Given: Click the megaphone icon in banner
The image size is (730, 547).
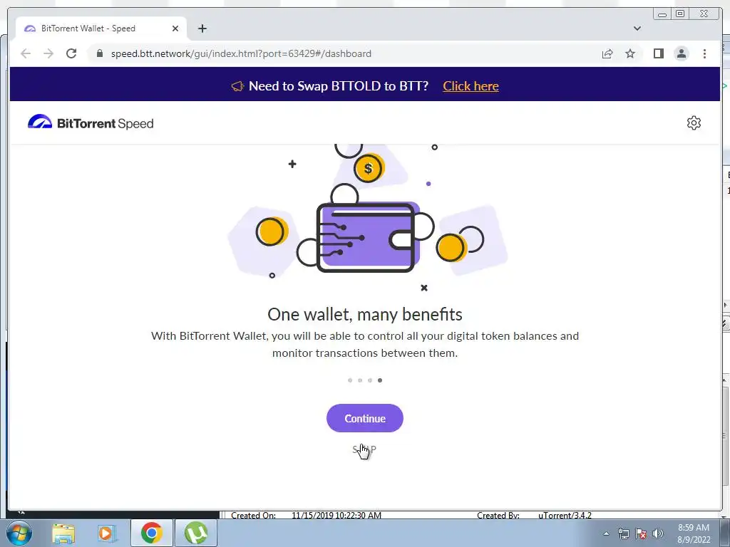Looking at the screenshot, I should pos(237,86).
